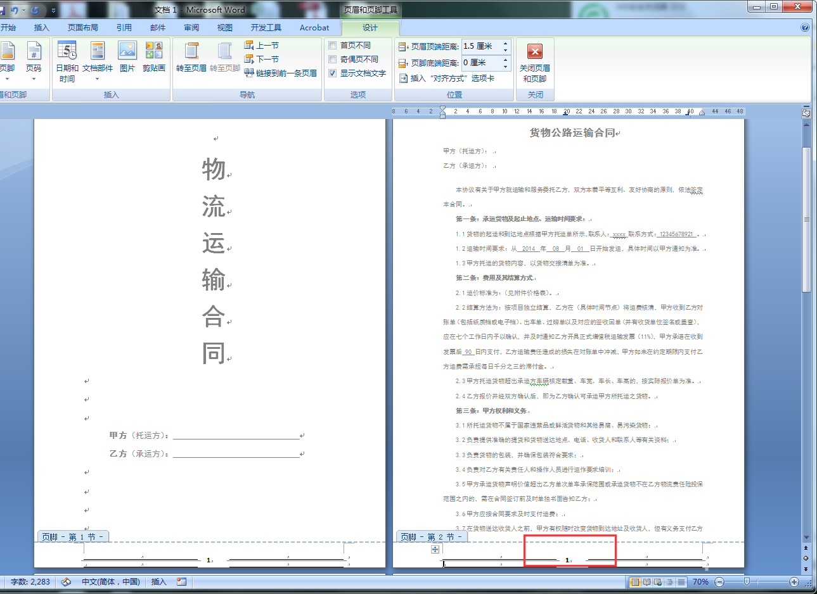Screen dimensions: 817x594
Task: Click the proofing check icon in status bar
Action: (x=66, y=581)
